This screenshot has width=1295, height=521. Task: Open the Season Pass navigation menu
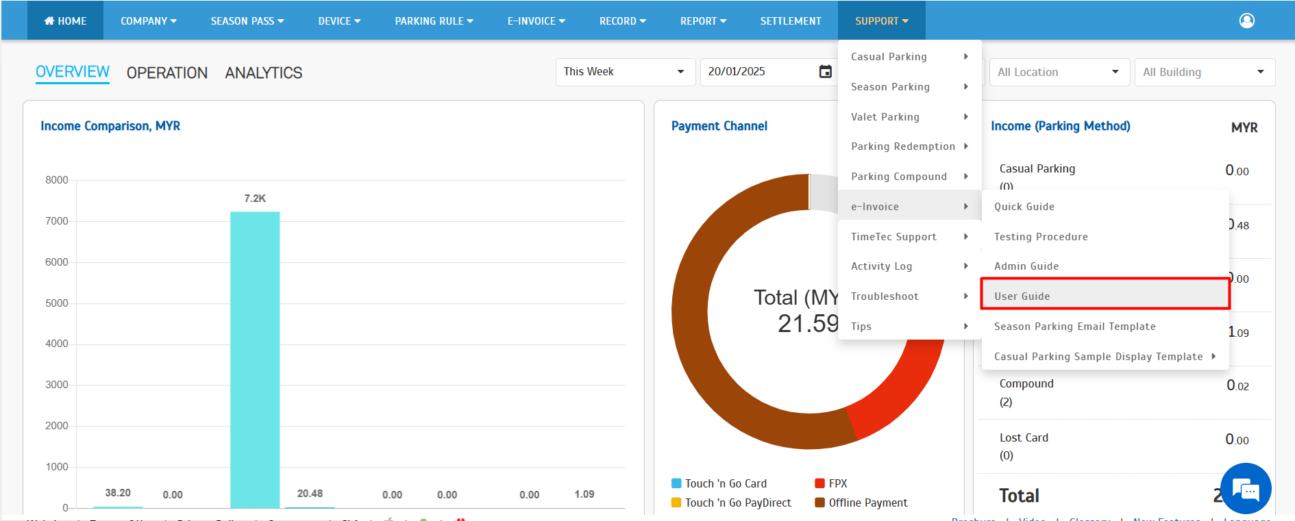[247, 21]
